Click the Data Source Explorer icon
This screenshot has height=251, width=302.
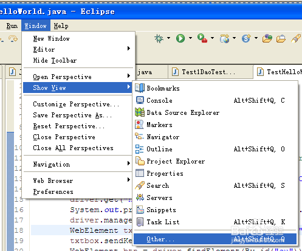[140, 112]
